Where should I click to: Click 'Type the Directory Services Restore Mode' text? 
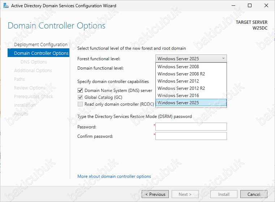coord(134,117)
